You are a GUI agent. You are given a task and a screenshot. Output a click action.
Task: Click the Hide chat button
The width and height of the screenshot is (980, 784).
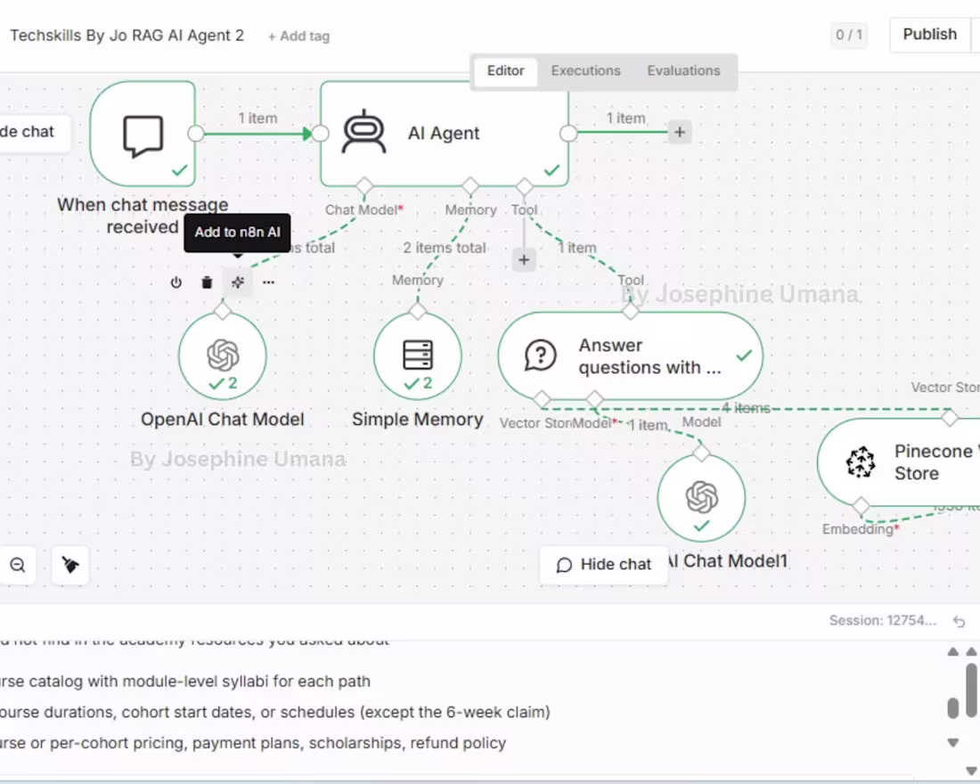(604, 565)
